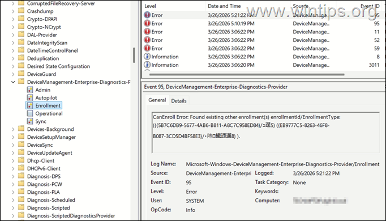Click the event list horizontal scrollbar
Image resolution: width=386 pixels, height=221 pixels.
(247, 74)
